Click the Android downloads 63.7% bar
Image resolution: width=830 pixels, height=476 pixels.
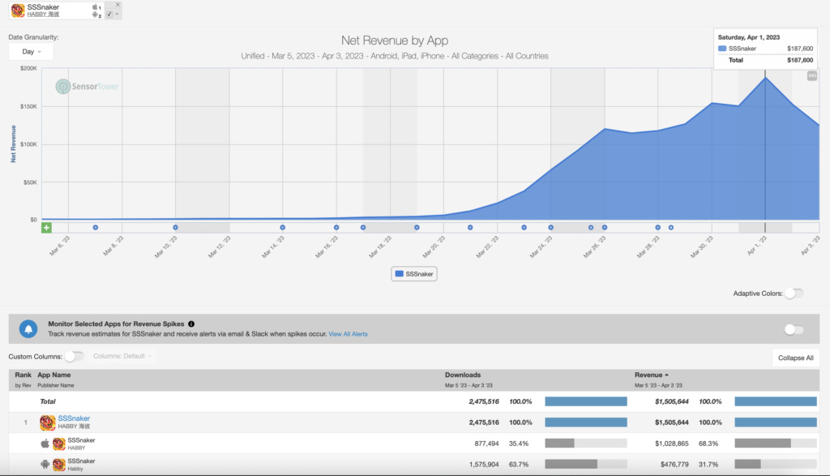coord(586,465)
